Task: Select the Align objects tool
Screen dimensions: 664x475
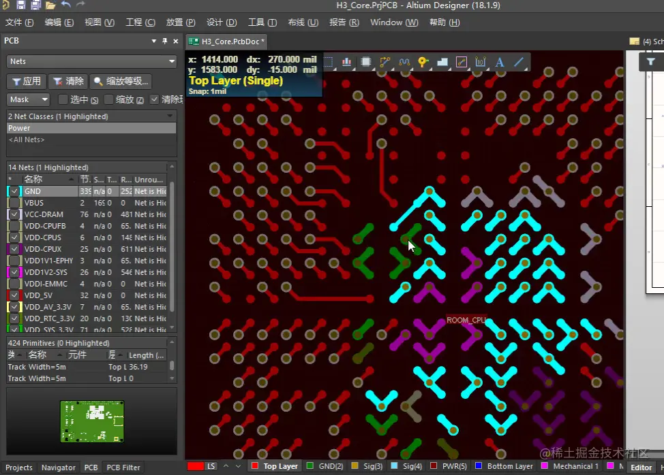Action: coord(347,62)
